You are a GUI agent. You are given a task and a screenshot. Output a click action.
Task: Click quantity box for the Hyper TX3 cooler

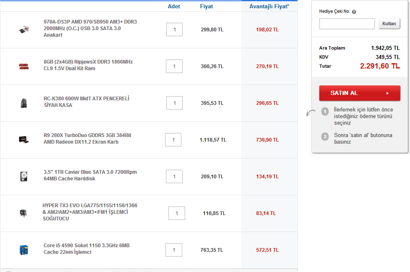click(x=177, y=213)
